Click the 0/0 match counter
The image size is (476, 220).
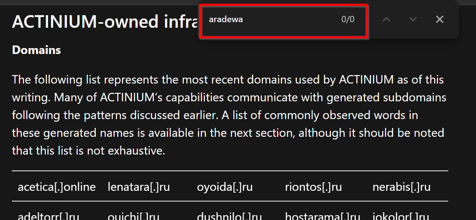[x=348, y=20]
